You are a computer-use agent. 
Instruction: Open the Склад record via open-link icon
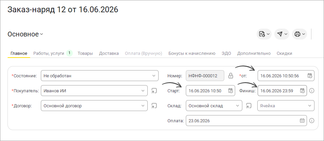[x=248, y=106]
